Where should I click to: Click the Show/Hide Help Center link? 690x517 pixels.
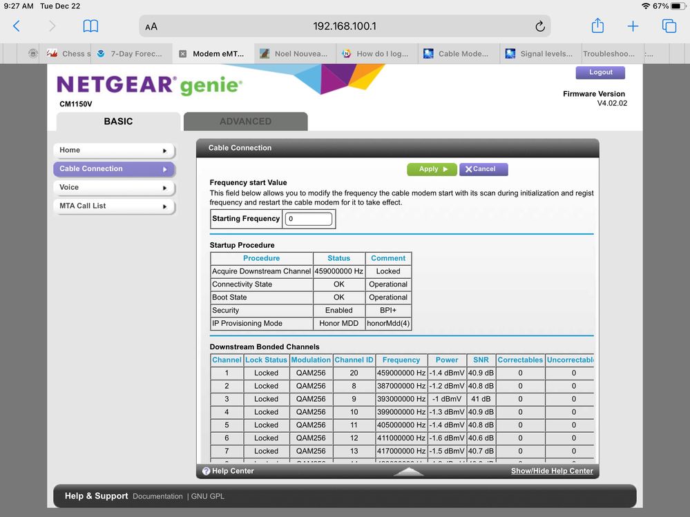point(552,471)
